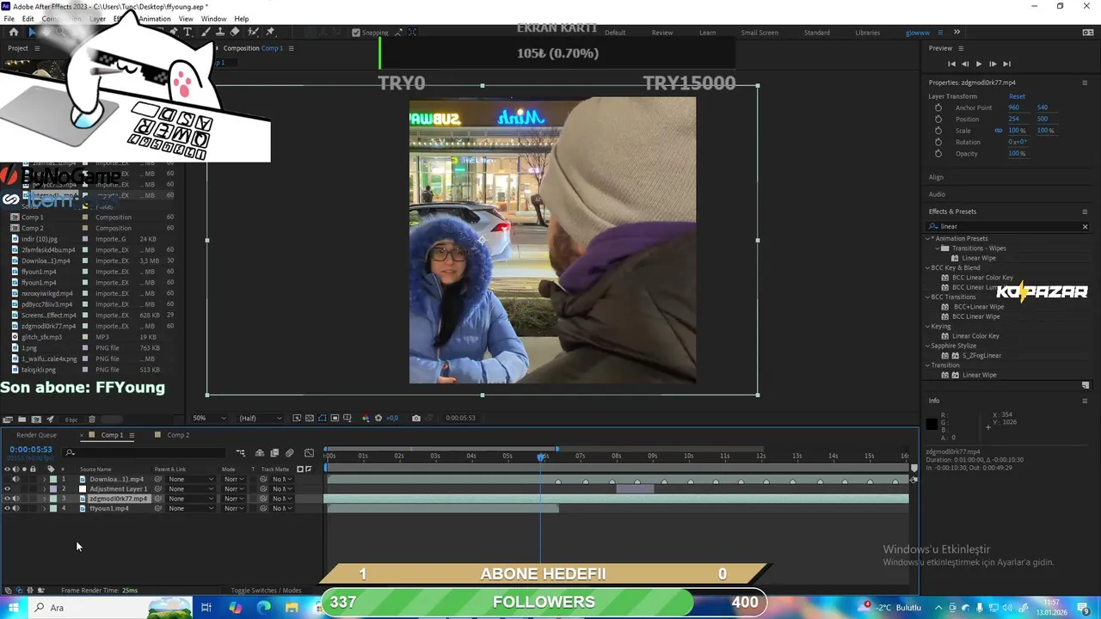Select the Eraser tool
The height and width of the screenshot is (619, 1101).
coord(235,32)
